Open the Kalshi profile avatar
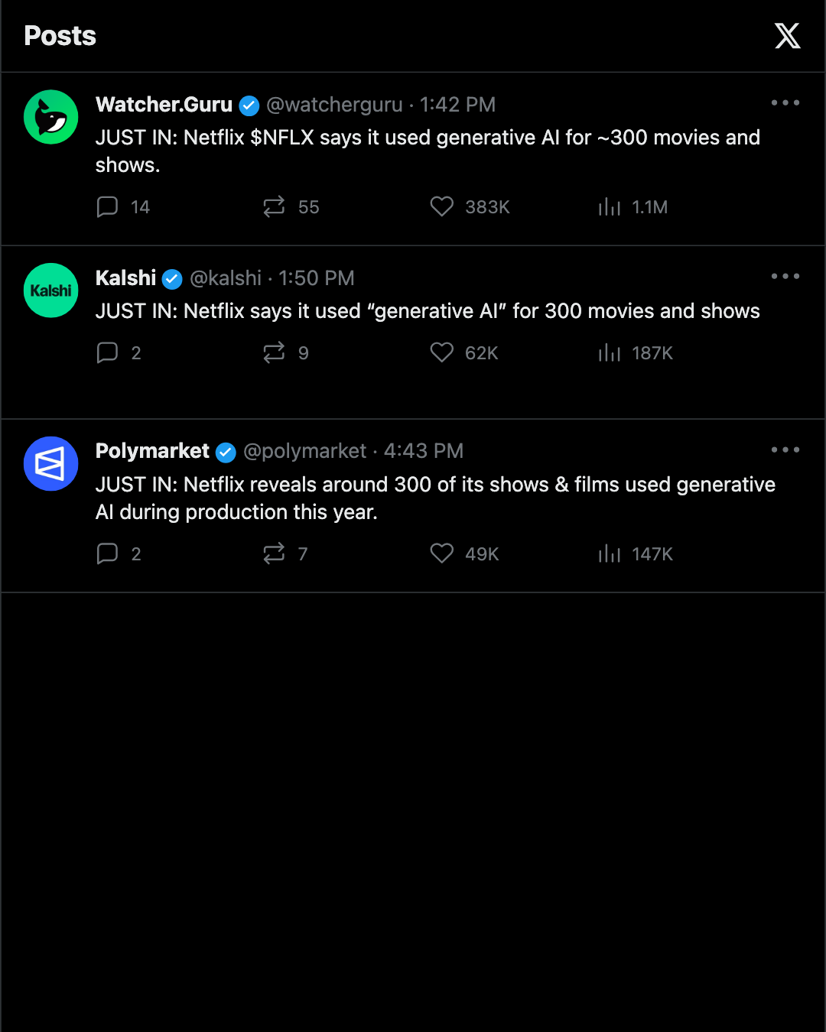Image resolution: width=826 pixels, height=1032 pixels. coord(51,290)
